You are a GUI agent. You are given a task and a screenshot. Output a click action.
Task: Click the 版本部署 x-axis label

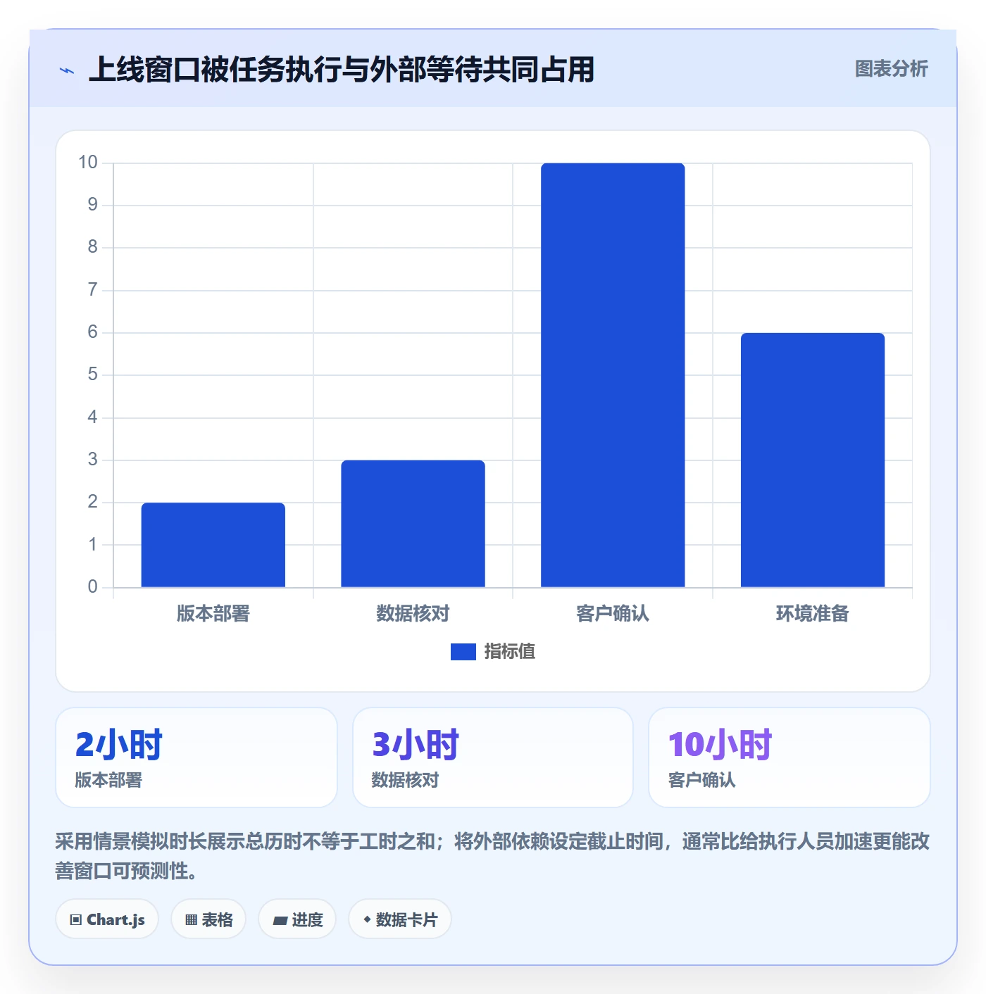213,614
